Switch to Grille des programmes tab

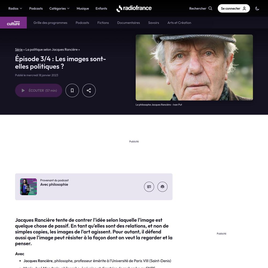tap(50, 23)
